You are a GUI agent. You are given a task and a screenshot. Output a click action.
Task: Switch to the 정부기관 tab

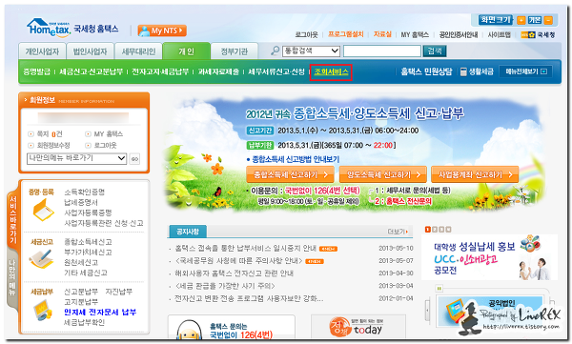point(235,51)
